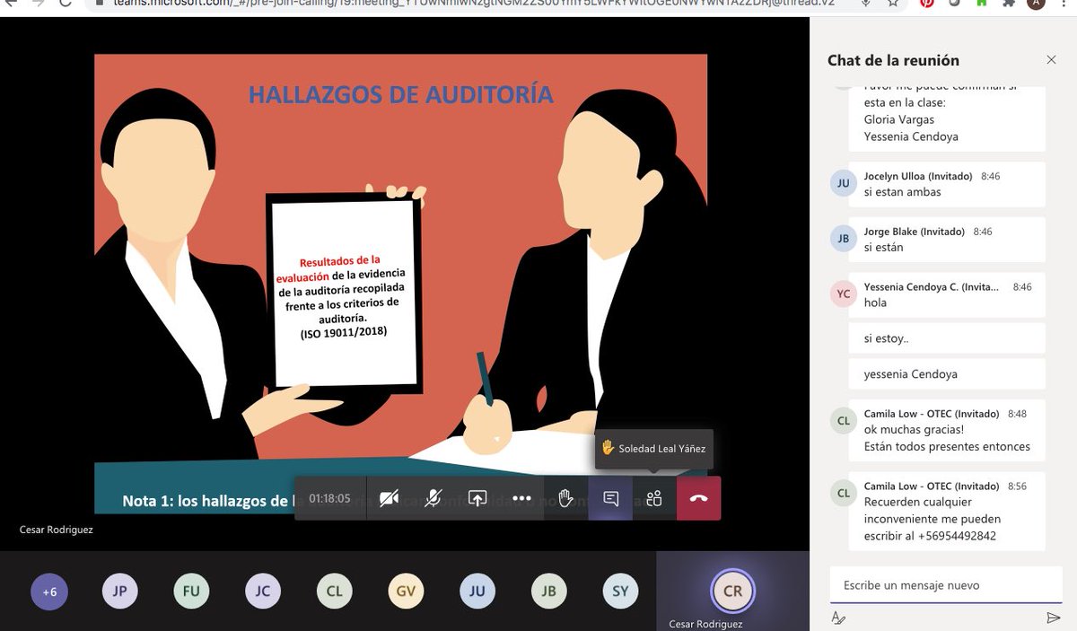Select participant avatar FU
Screen dimensions: 1077x631
click(191, 591)
